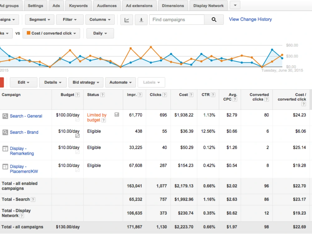This screenshot has height=234, width=312.
Task: Click the budget chart icon for Search - Brand
Action: (x=77, y=136)
